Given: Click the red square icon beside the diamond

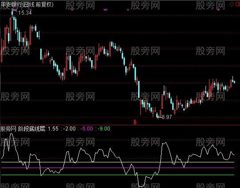Looking at the screenshot, I should tap(237, 4).
